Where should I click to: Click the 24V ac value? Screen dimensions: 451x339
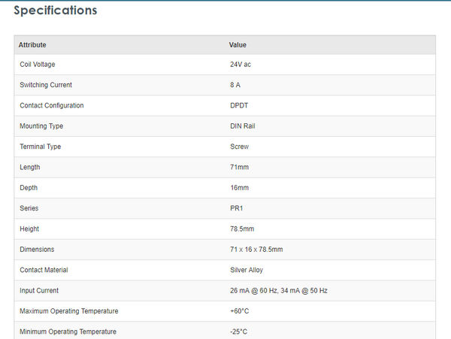(241, 65)
